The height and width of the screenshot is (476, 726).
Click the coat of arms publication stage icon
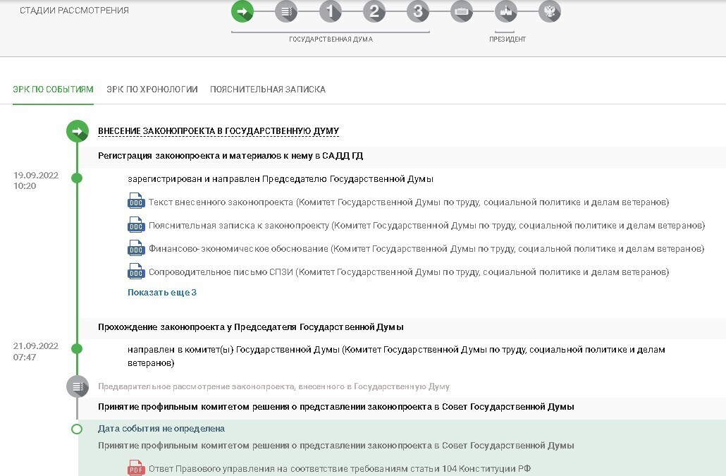click(550, 11)
